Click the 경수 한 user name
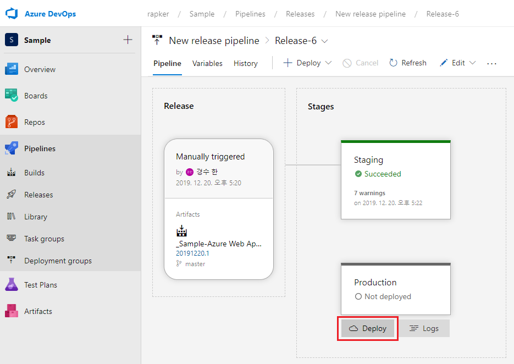Screen dimensions: 514x364 click(x=207, y=172)
